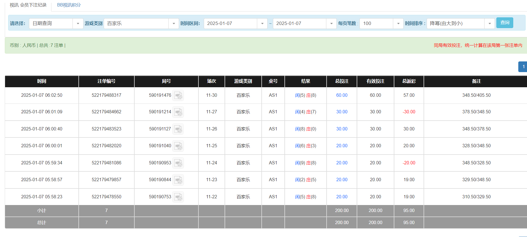
Task: Click replay icon for round 590190753
Action: [x=178, y=197]
